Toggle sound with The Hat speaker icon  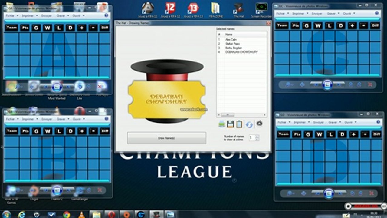click(259, 123)
